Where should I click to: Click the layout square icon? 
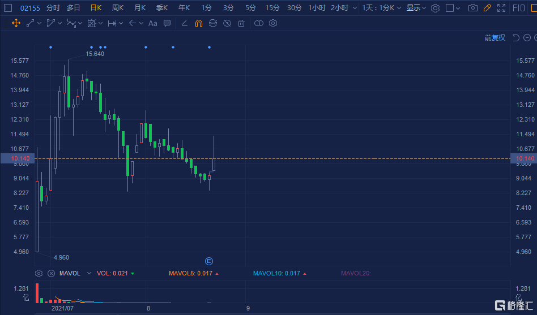[x=450, y=8]
